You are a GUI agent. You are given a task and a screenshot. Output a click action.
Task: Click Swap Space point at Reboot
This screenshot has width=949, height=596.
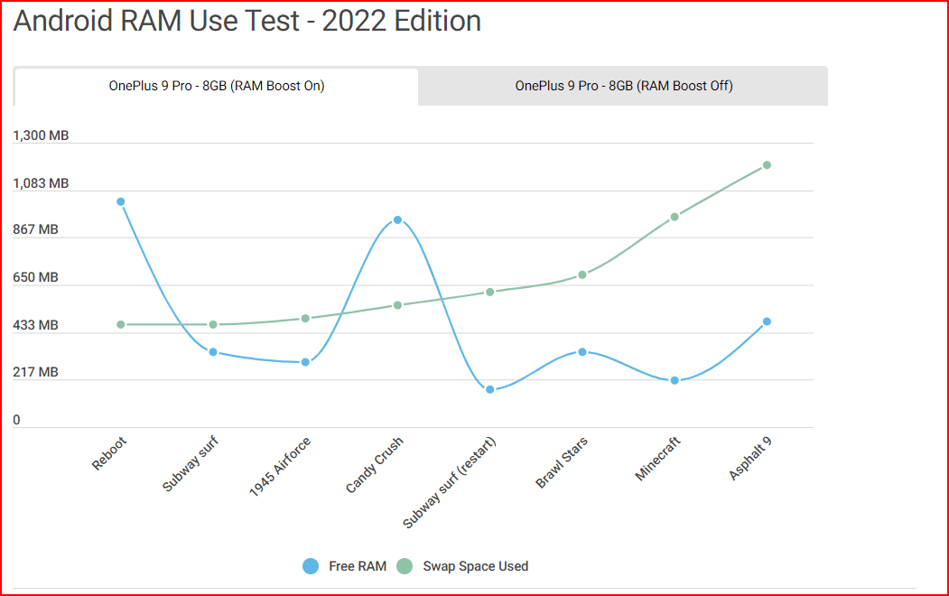(x=121, y=324)
